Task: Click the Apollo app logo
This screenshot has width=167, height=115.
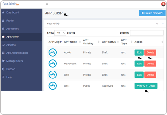Action: coord(53,52)
